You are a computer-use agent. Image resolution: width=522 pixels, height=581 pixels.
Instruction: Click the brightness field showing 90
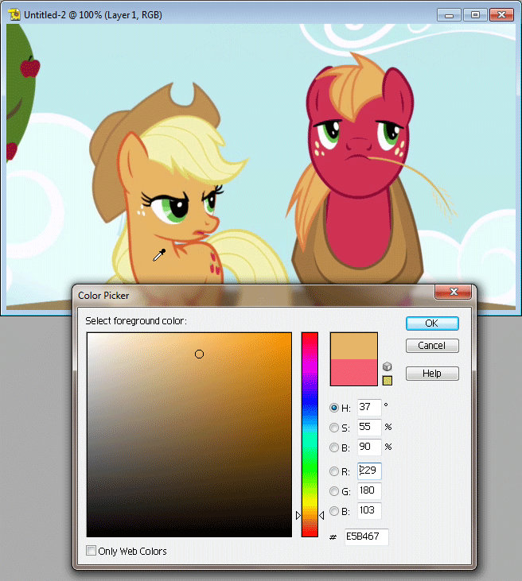coord(369,447)
